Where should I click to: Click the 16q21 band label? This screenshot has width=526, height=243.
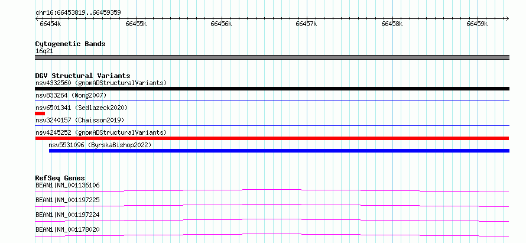click(44, 51)
